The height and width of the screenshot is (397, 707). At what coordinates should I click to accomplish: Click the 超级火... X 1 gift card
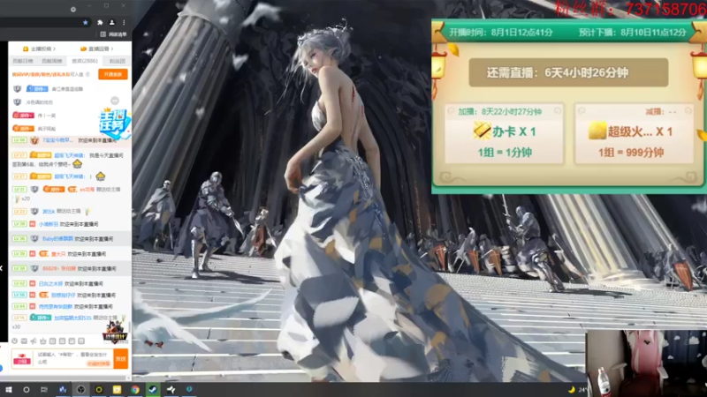[634, 134]
